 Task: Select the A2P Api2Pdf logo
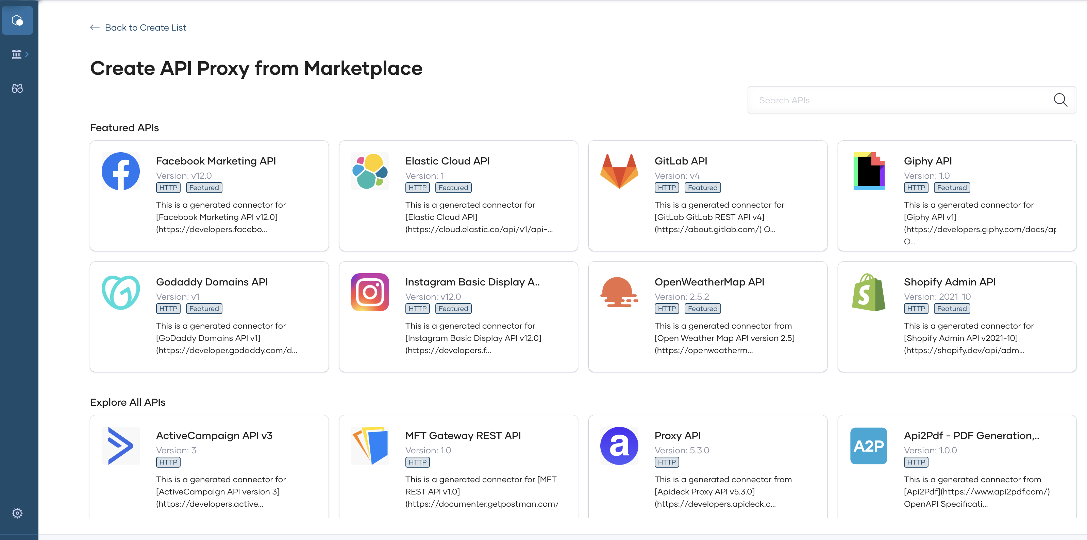869,446
